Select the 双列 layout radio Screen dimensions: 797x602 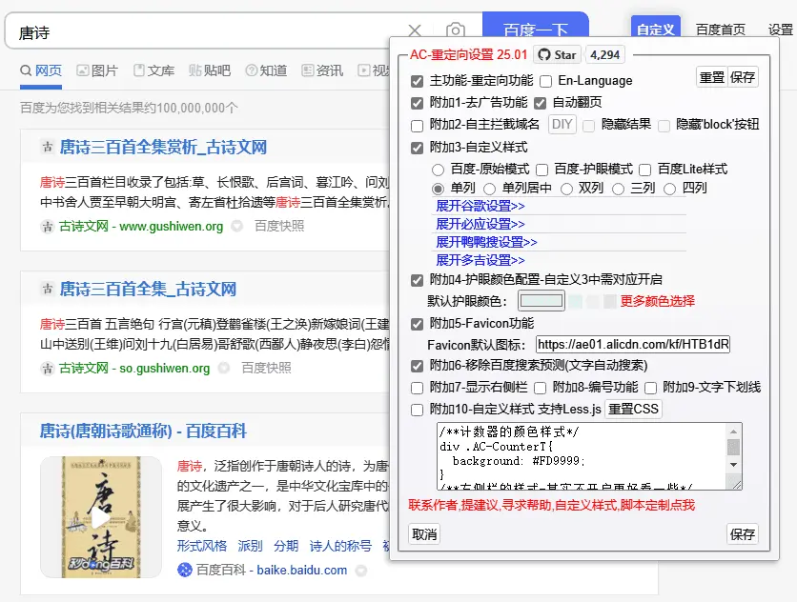(566, 189)
